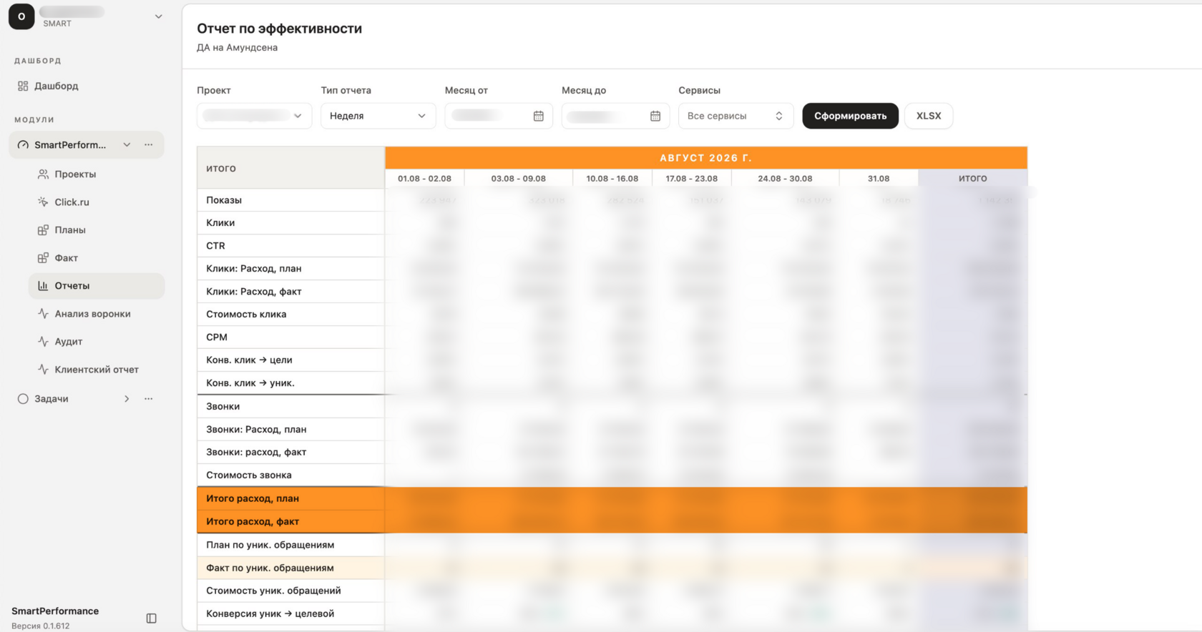The height and width of the screenshot is (632, 1202).
Task: Open the Планы icon in sidebar
Action: click(43, 230)
